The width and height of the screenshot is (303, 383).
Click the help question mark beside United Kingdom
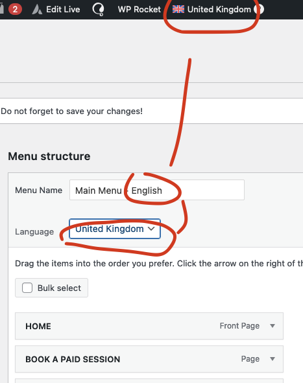click(x=259, y=10)
